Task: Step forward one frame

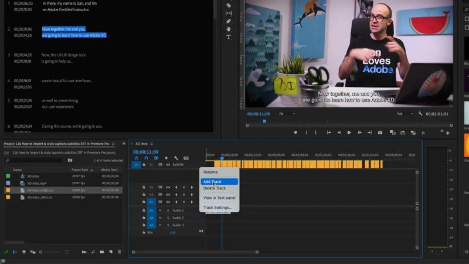Action: pyautogui.click(x=359, y=133)
